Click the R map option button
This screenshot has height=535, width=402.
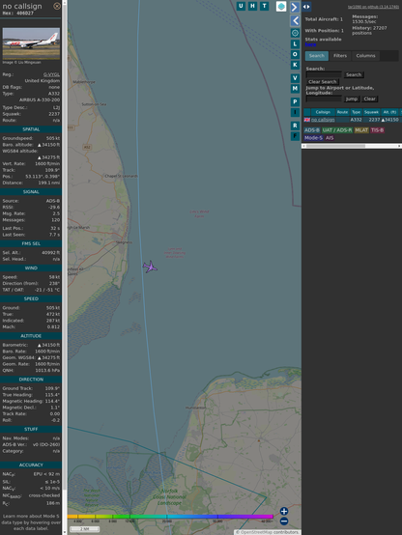(x=295, y=126)
